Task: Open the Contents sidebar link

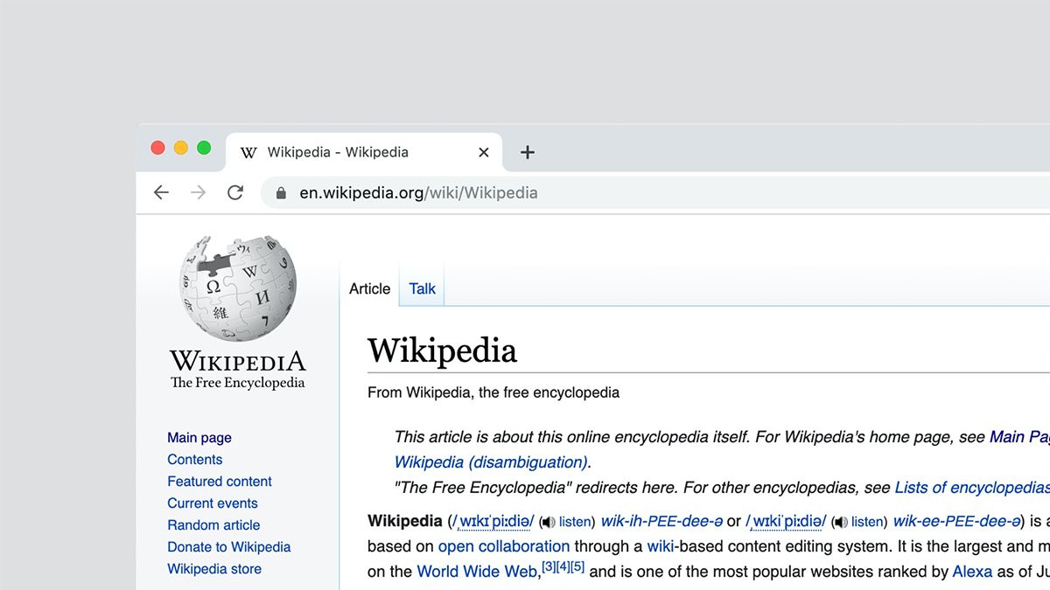Action: click(x=195, y=460)
